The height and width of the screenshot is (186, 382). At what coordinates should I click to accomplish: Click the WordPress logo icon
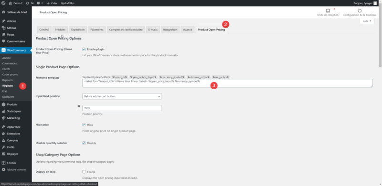(x=3, y=3)
